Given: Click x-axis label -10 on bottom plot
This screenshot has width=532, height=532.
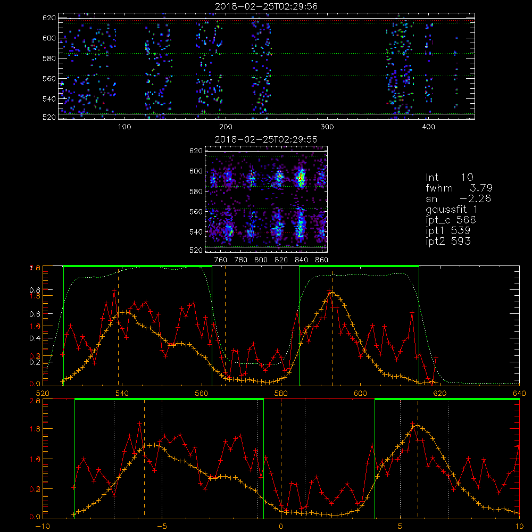Looking at the screenshot, I should tap(42, 527).
